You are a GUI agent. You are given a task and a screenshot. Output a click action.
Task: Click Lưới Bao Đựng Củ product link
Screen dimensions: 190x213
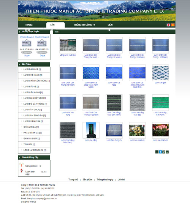point(114,140)
